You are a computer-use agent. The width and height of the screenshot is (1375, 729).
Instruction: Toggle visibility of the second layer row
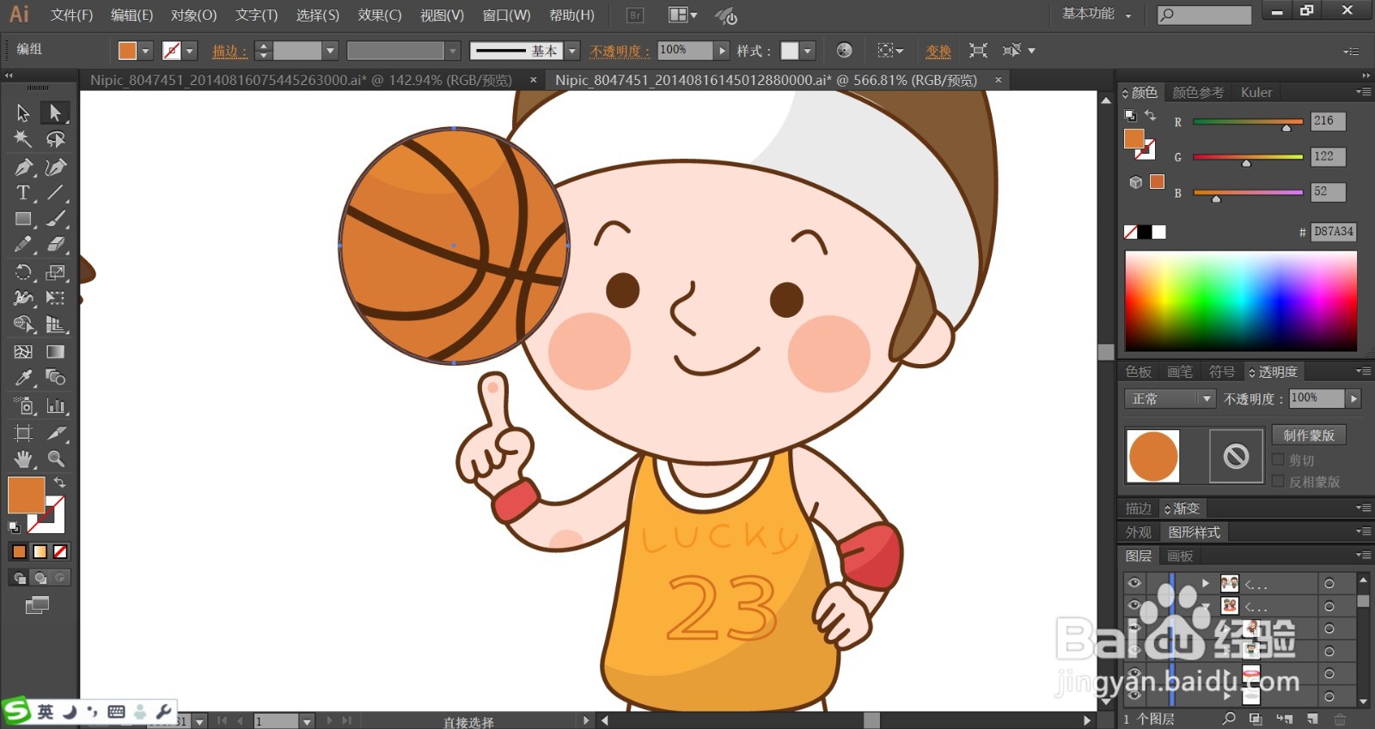[1134, 605]
